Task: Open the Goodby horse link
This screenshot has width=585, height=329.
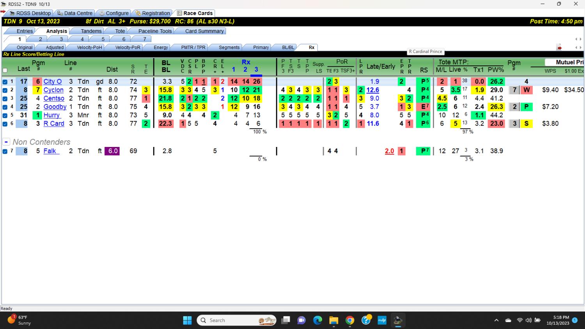Action: click(x=55, y=107)
